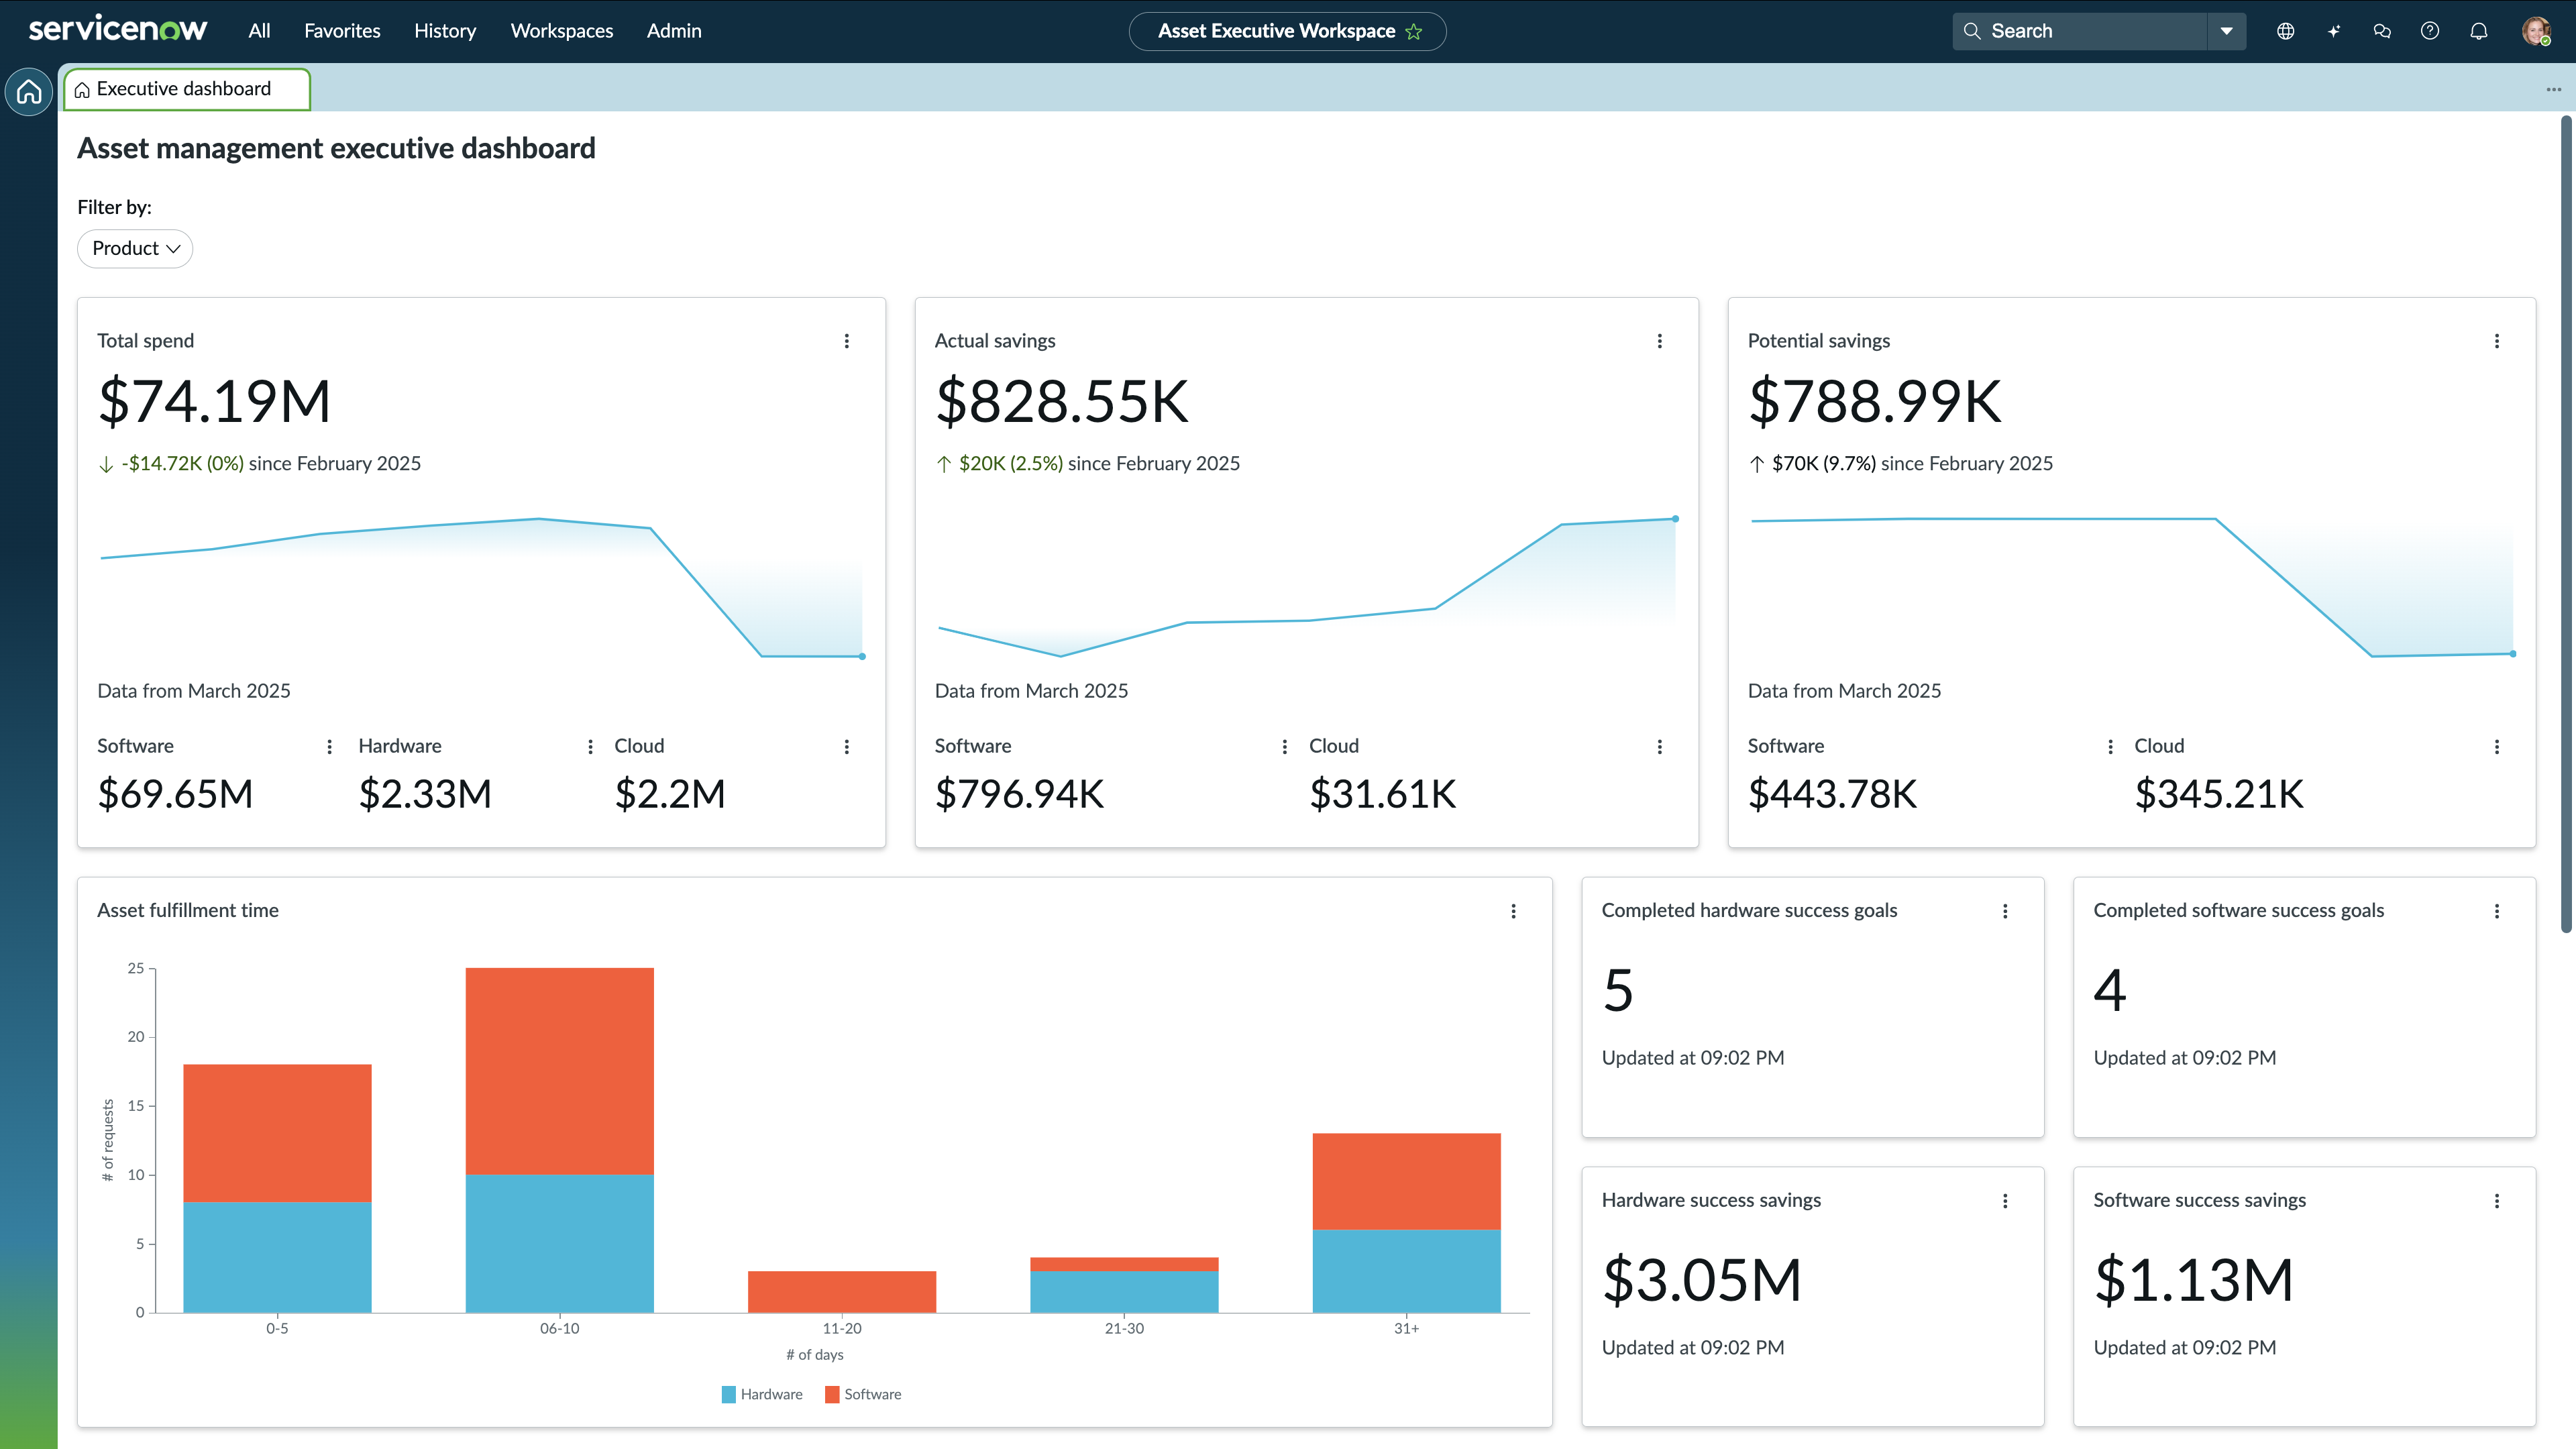
Task: Select the Executive dashboard tab
Action: [186, 89]
